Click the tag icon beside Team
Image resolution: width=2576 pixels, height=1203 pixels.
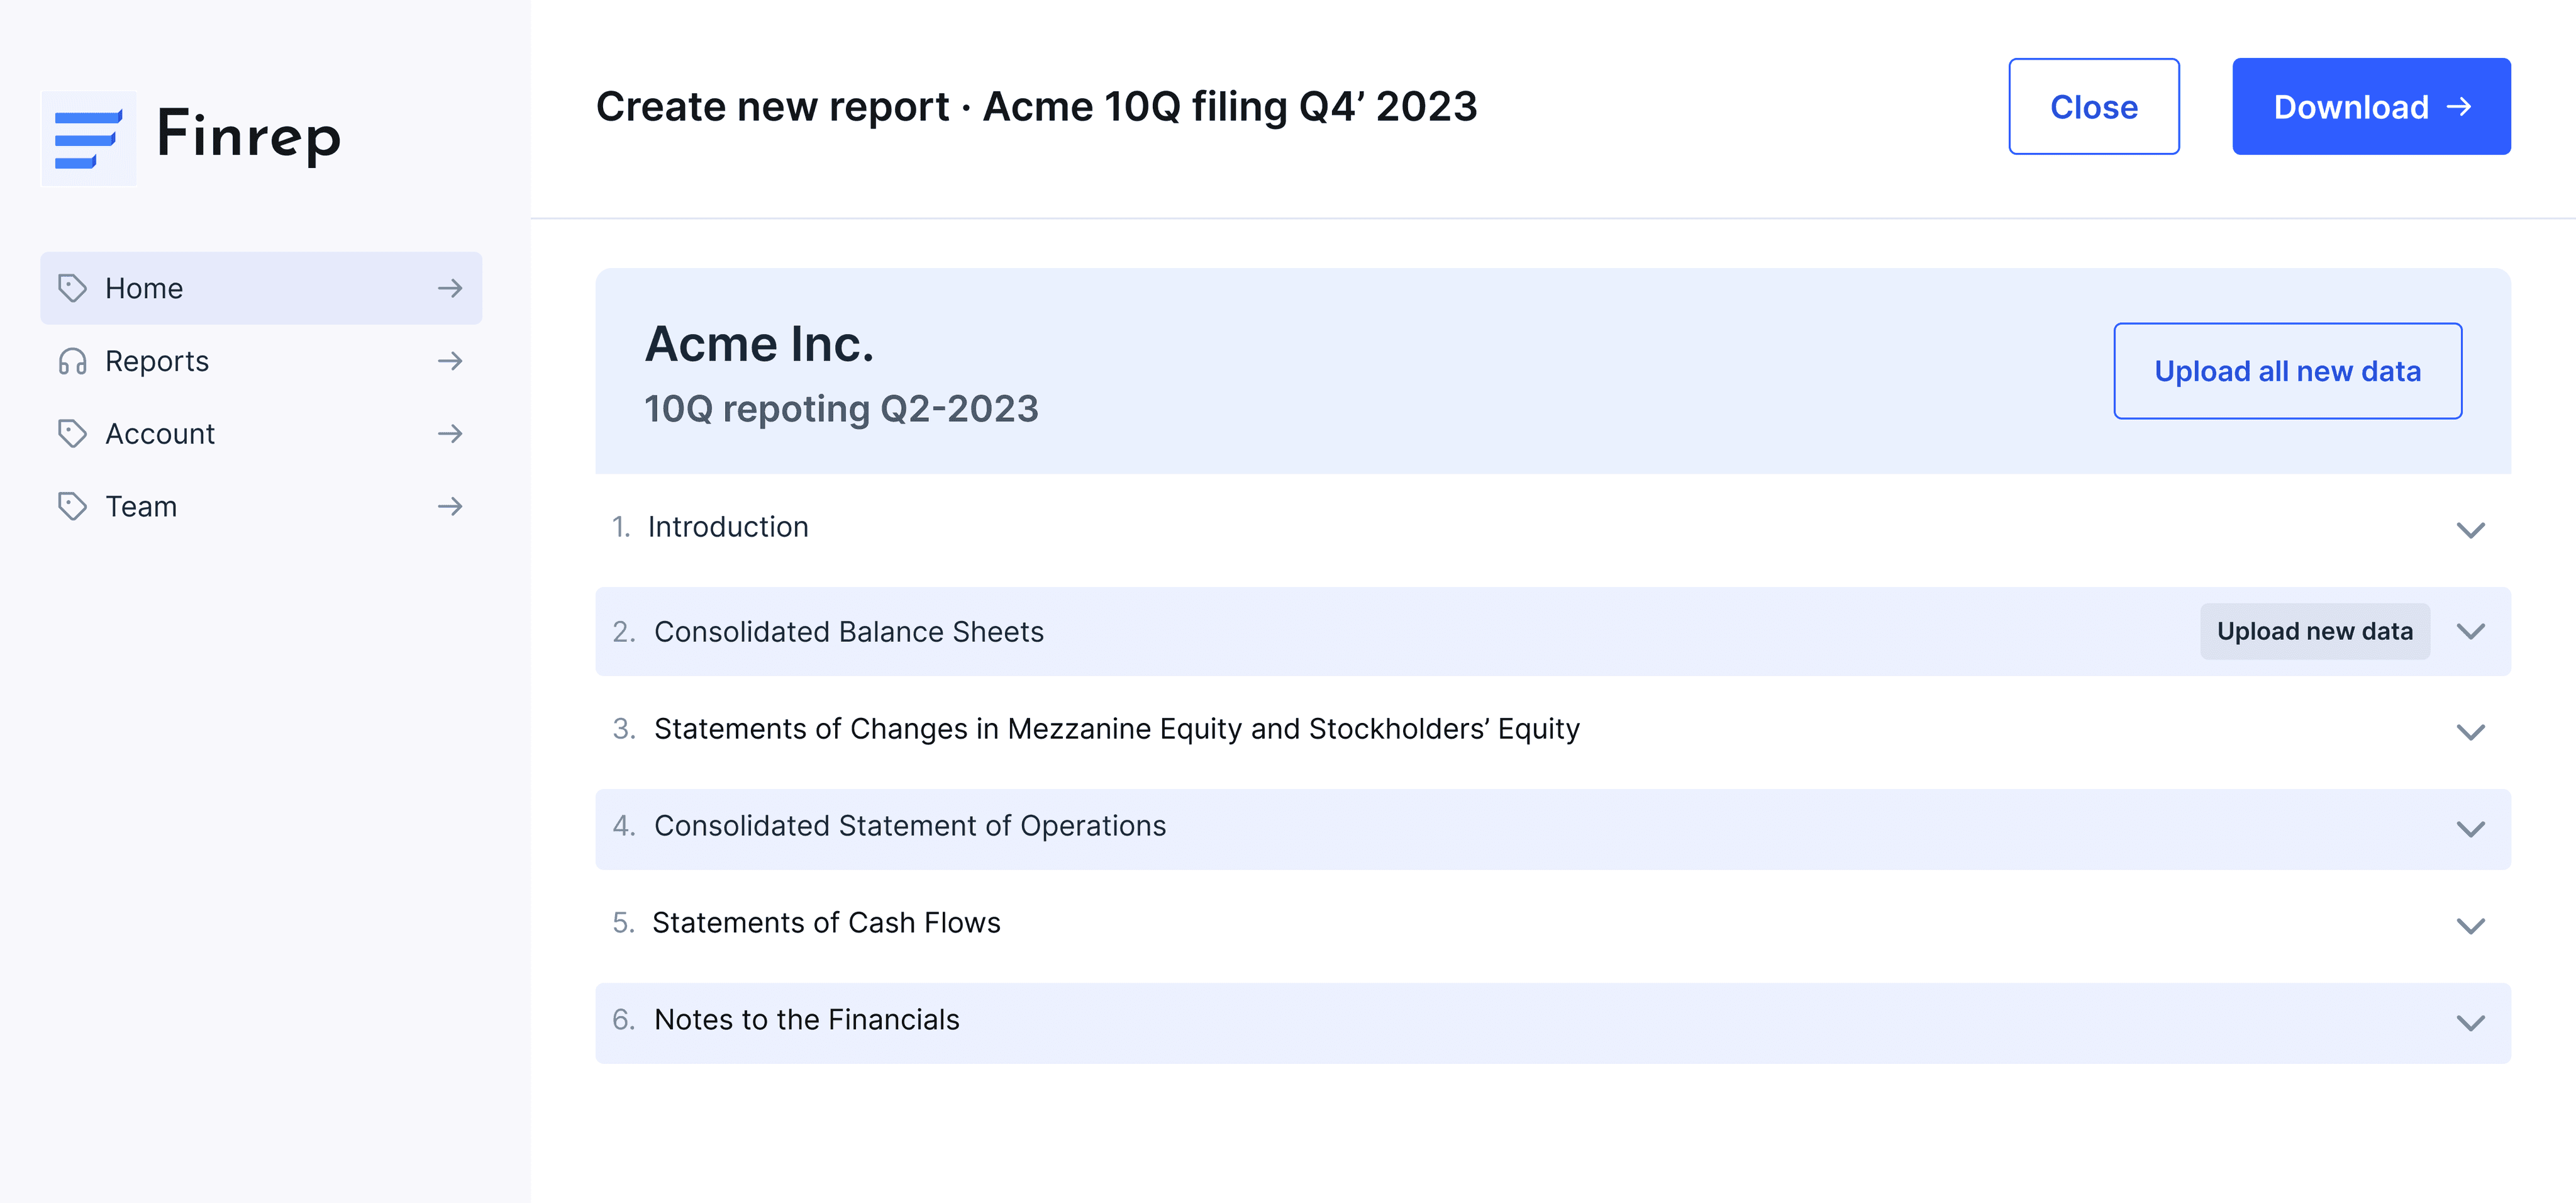point(72,506)
